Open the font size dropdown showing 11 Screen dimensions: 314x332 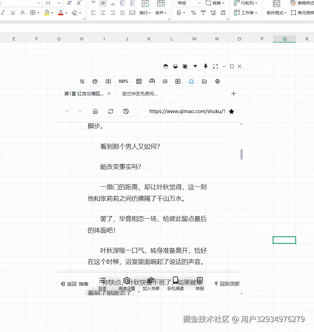(52, 3)
